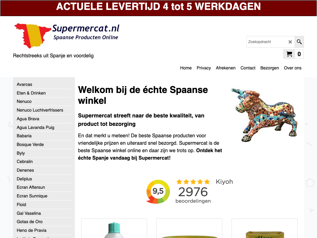The image size is (317, 238).
Task: Click the Supermercat.nl Spain map logo
Action: click(67, 36)
